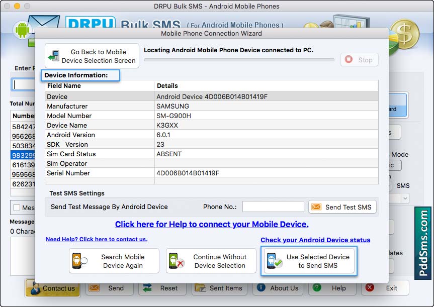434x307 pixels.
Task: Click the green back-arrow phone icon
Action: click(x=54, y=56)
